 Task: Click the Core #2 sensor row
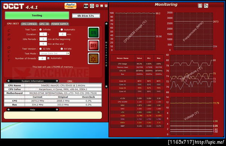click(x=137, y=88)
